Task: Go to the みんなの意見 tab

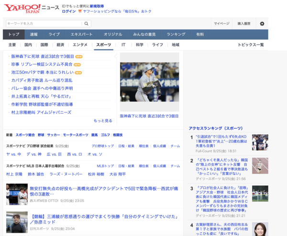Action: click(x=144, y=34)
